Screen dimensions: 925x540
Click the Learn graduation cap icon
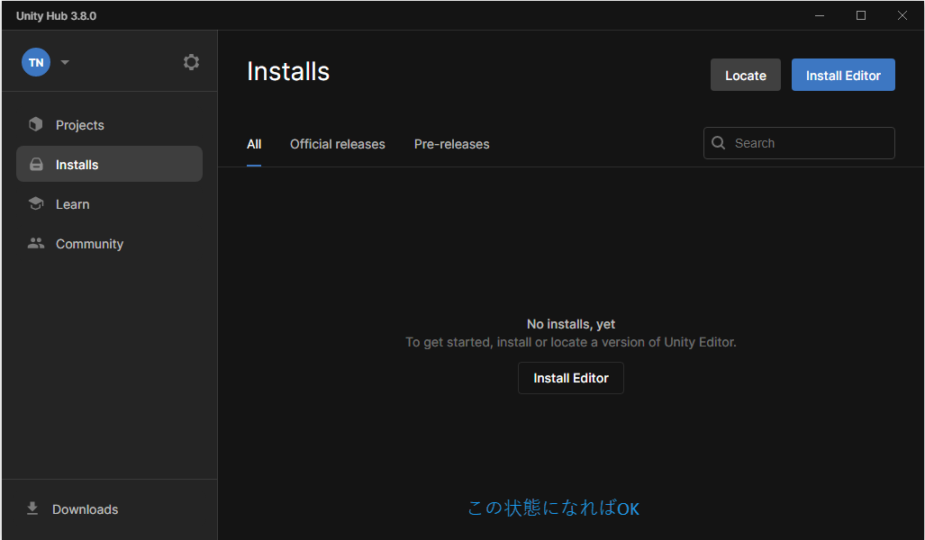click(x=36, y=203)
